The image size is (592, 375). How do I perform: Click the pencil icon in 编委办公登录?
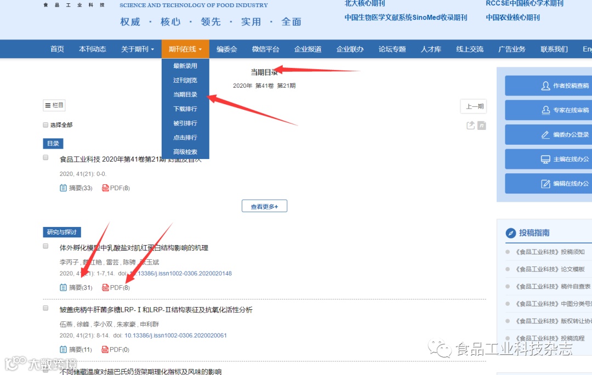tap(545, 134)
